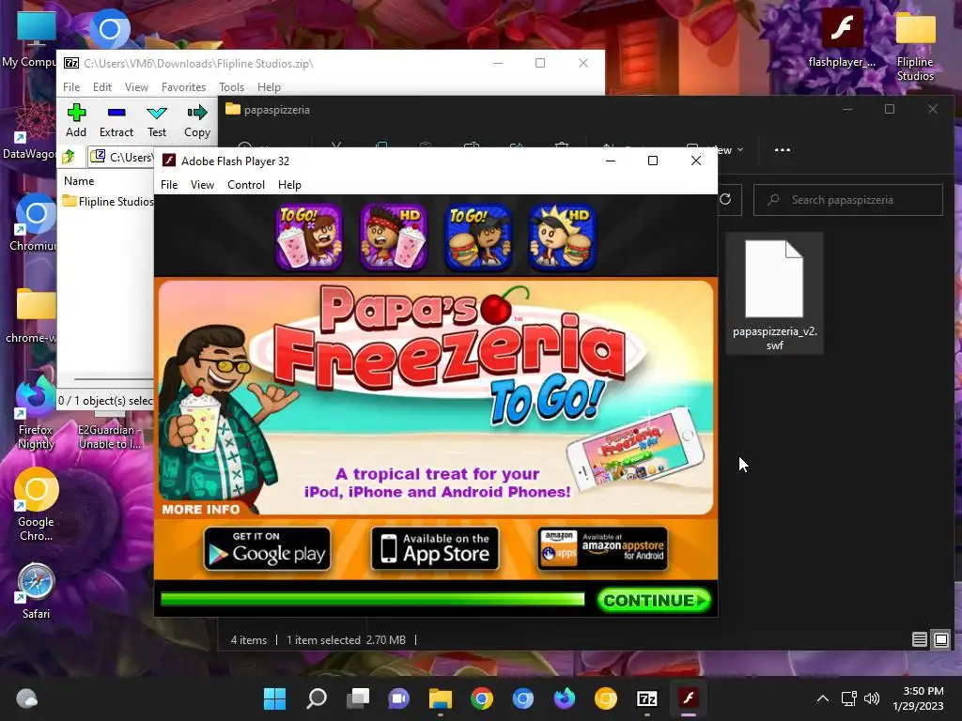
Task: Open the 7-Zip Favorites menu
Action: coord(183,87)
